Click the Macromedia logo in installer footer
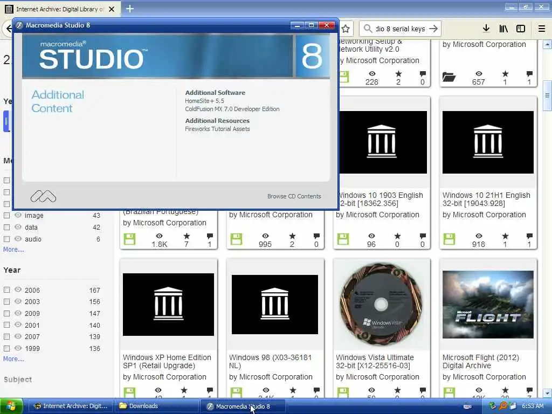Image resolution: width=552 pixels, height=414 pixels. pyautogui.click(x=43, y=196)
